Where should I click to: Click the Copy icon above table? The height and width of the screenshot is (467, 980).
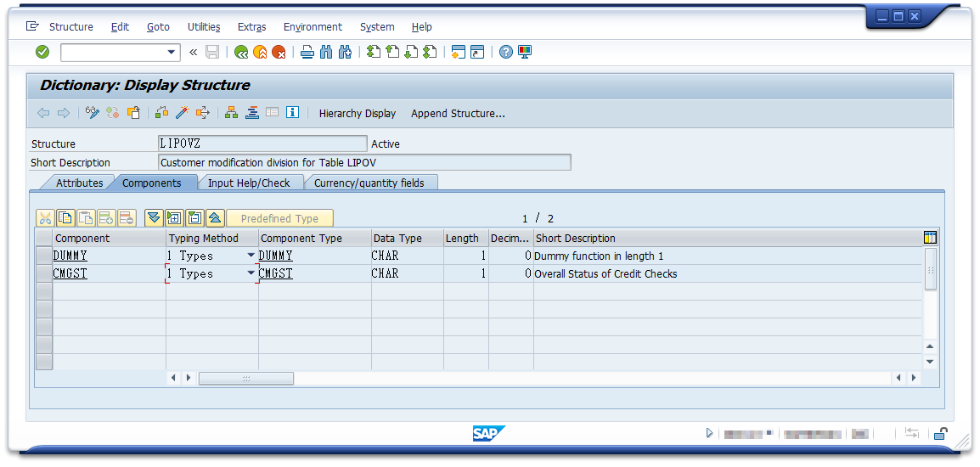pyautogui.click(x=65, y=218)
